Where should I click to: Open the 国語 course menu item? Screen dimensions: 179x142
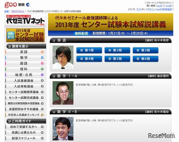25,63
